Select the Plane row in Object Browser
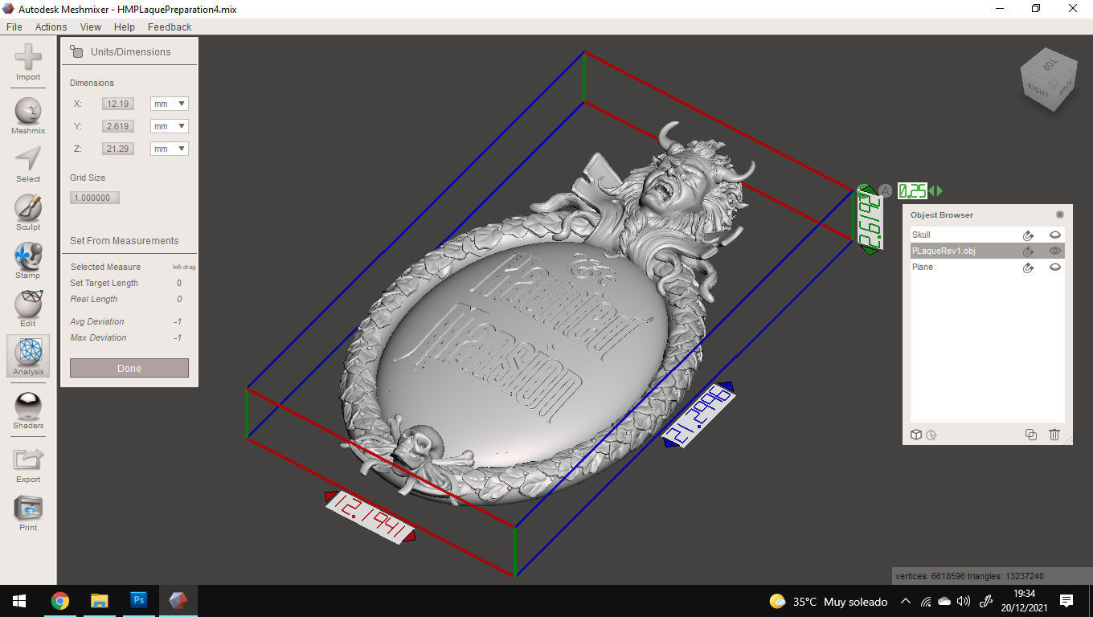This screenshot has width=1093, height=617. [x=987, y=268]
